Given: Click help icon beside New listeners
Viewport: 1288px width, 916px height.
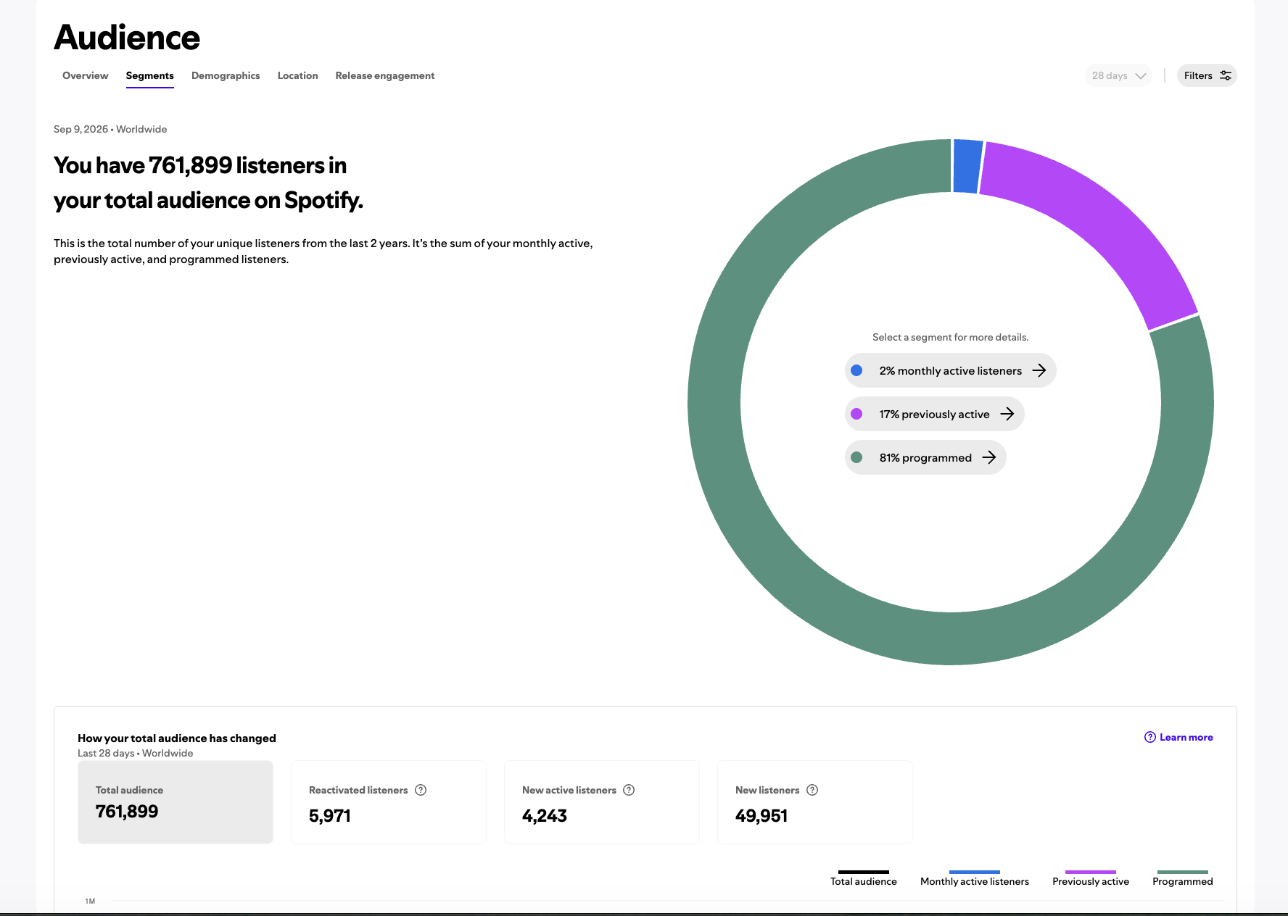Looking at the screenshot, I should pyautogui.click(x=812, y=790).
